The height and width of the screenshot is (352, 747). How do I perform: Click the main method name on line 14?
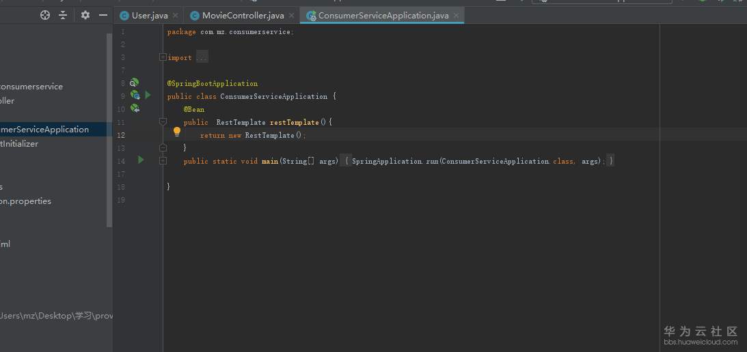tap(270, 161)
